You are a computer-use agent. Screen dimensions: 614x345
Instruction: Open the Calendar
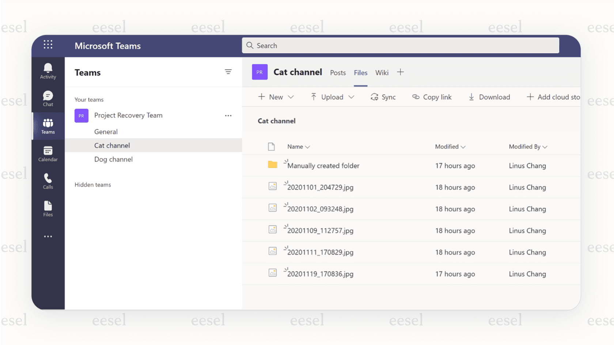(48, 153)
